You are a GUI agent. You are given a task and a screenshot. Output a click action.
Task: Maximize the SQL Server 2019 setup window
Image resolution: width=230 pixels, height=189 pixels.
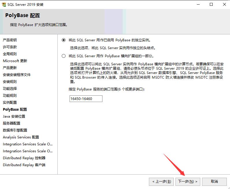coord(211,4)
